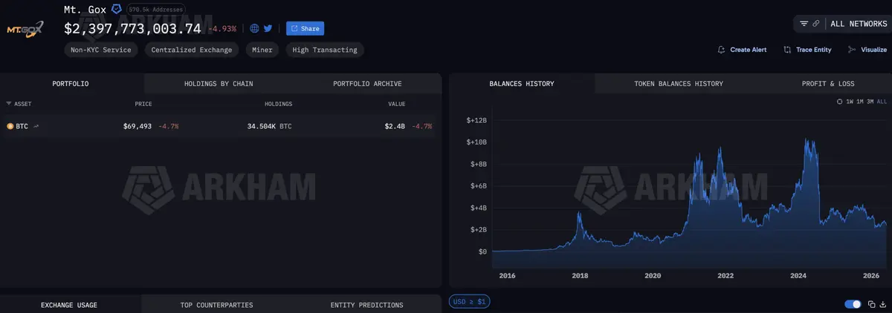Switch to the Profit & Loss tab
892x313 pixels.
pyautogui.click(x=828, y=84)
